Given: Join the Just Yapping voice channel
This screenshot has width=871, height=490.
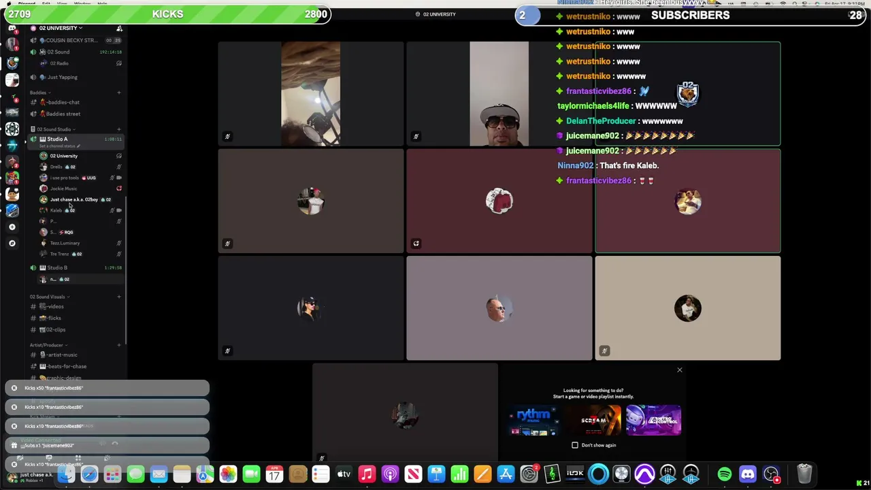Looking at the screenshot, I should coord(76,77).
